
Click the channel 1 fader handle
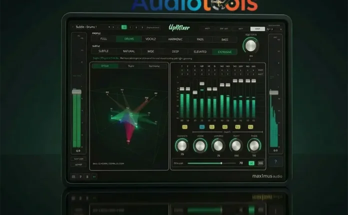182,89
